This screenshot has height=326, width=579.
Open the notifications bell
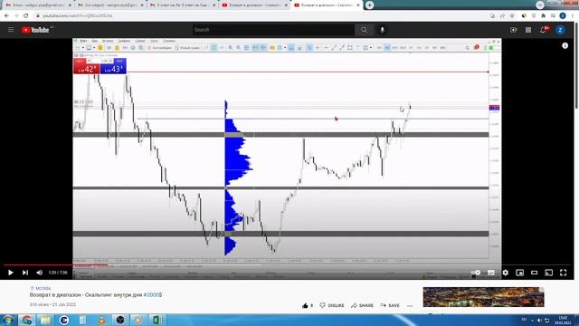pos(544,30)
